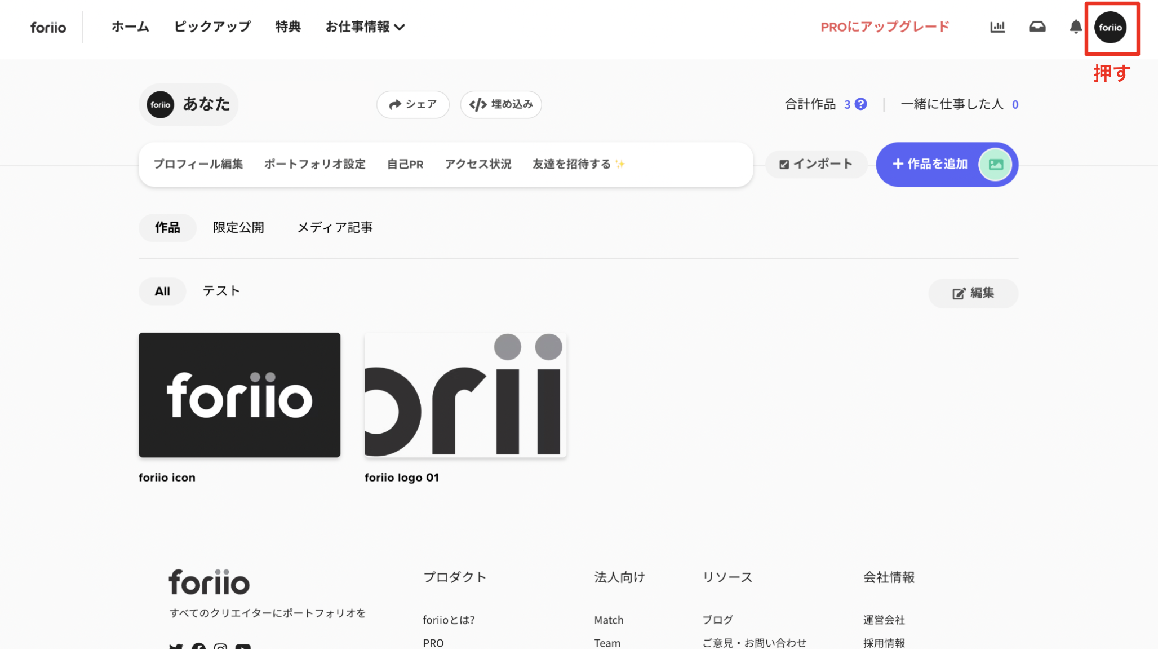Open the foriio logo 01 thumbnail

pyautogui.click(x=465, y=395)
